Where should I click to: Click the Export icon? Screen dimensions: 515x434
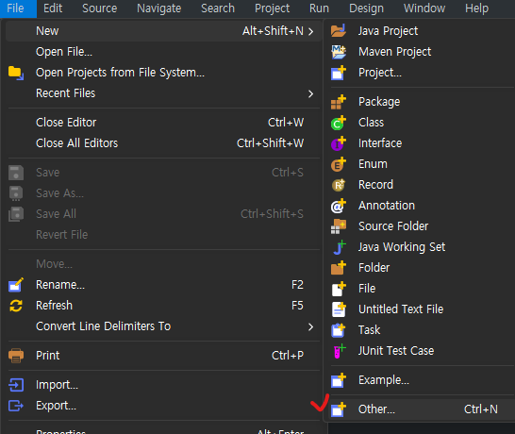16,406
